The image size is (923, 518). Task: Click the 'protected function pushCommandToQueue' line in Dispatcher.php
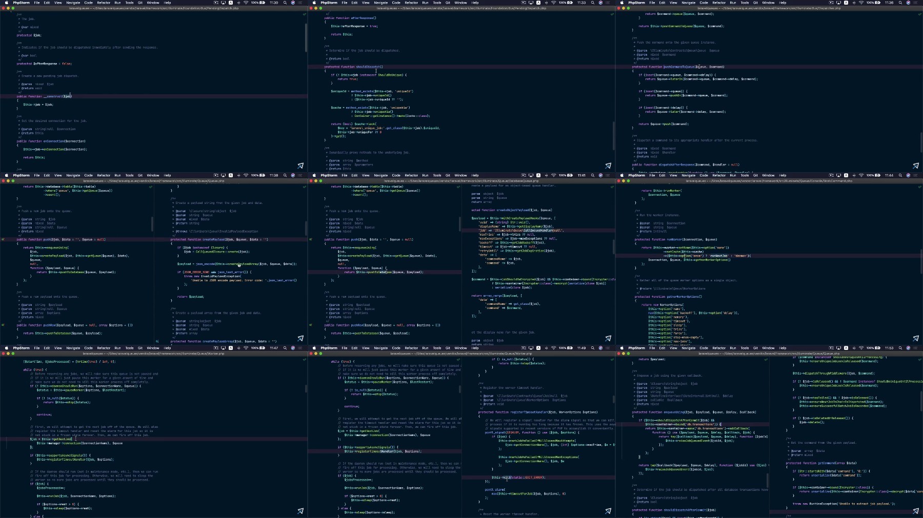pyautogui.click(x=678, y=67)
